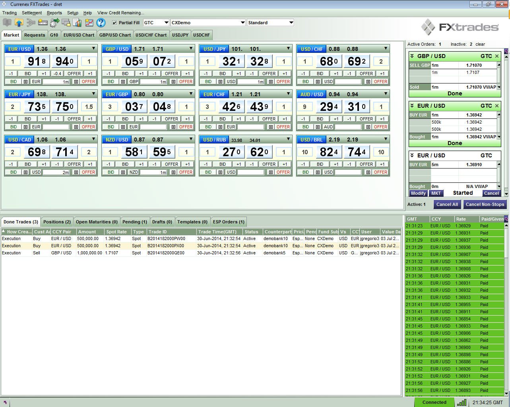This screenshot has height=407, width=510.
Task: Open GBP/USD panel dropdown arrow
Action: click(191, 48)
